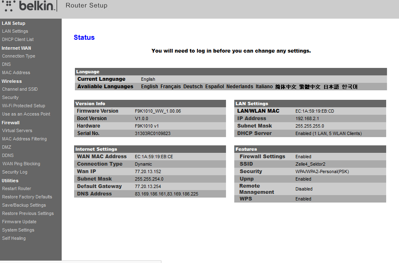The image size is (399, 263).
Task: View the Security Log
Action: (15, 172)
